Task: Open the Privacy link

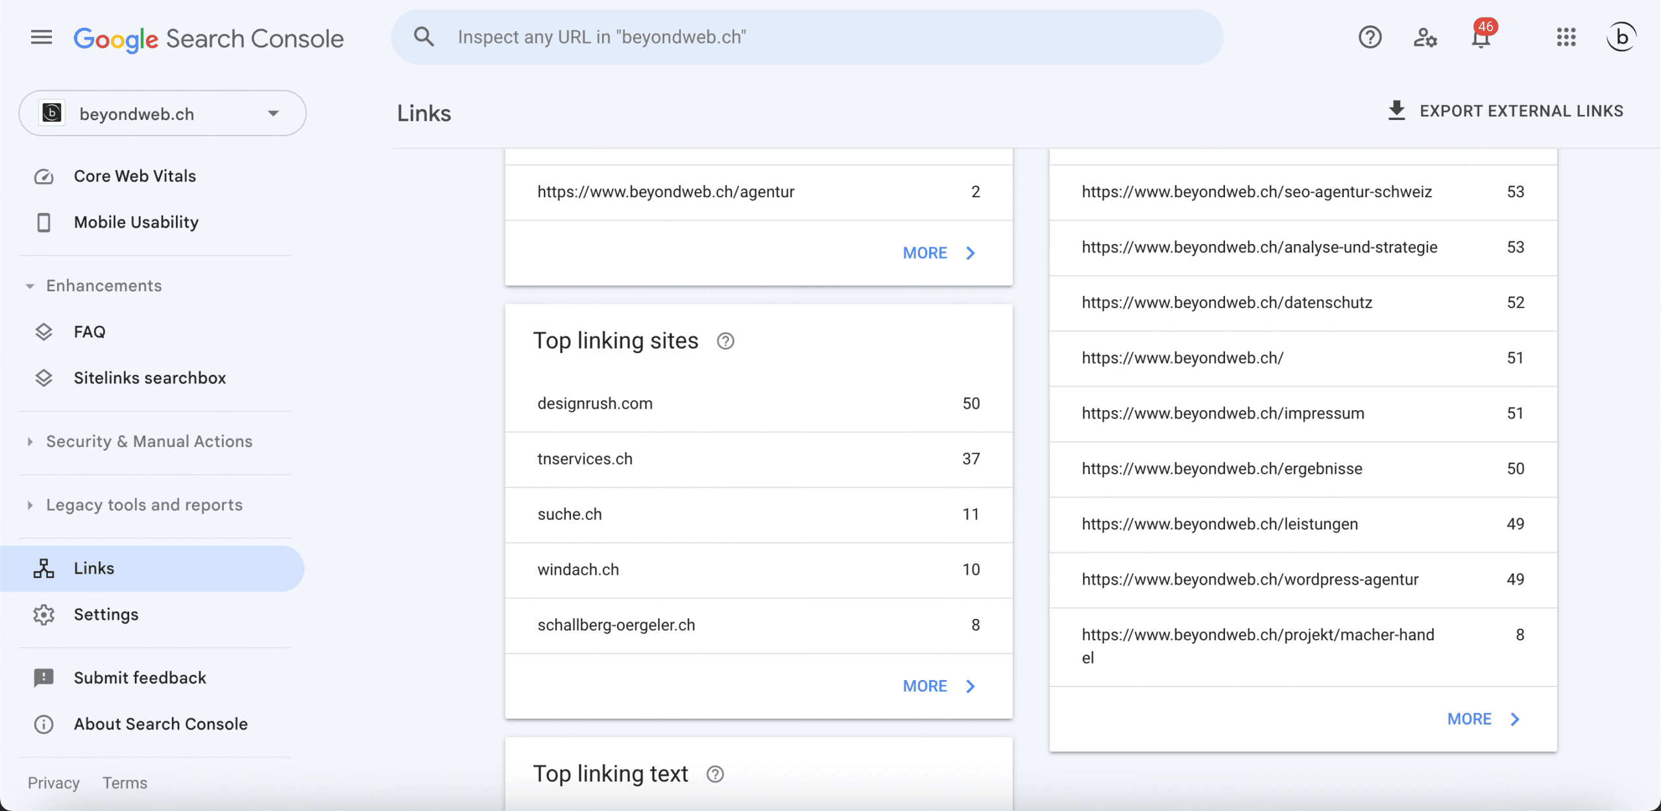Action: (x=53, y=783)
